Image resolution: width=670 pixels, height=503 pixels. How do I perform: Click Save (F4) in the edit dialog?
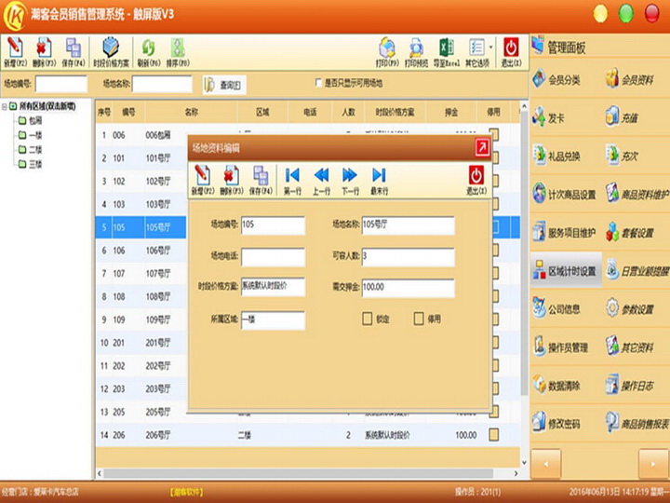(x=261, y=180)
